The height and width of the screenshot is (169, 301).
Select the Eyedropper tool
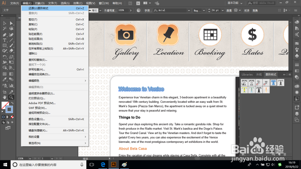pyautogui.click(x=5, y=79)
